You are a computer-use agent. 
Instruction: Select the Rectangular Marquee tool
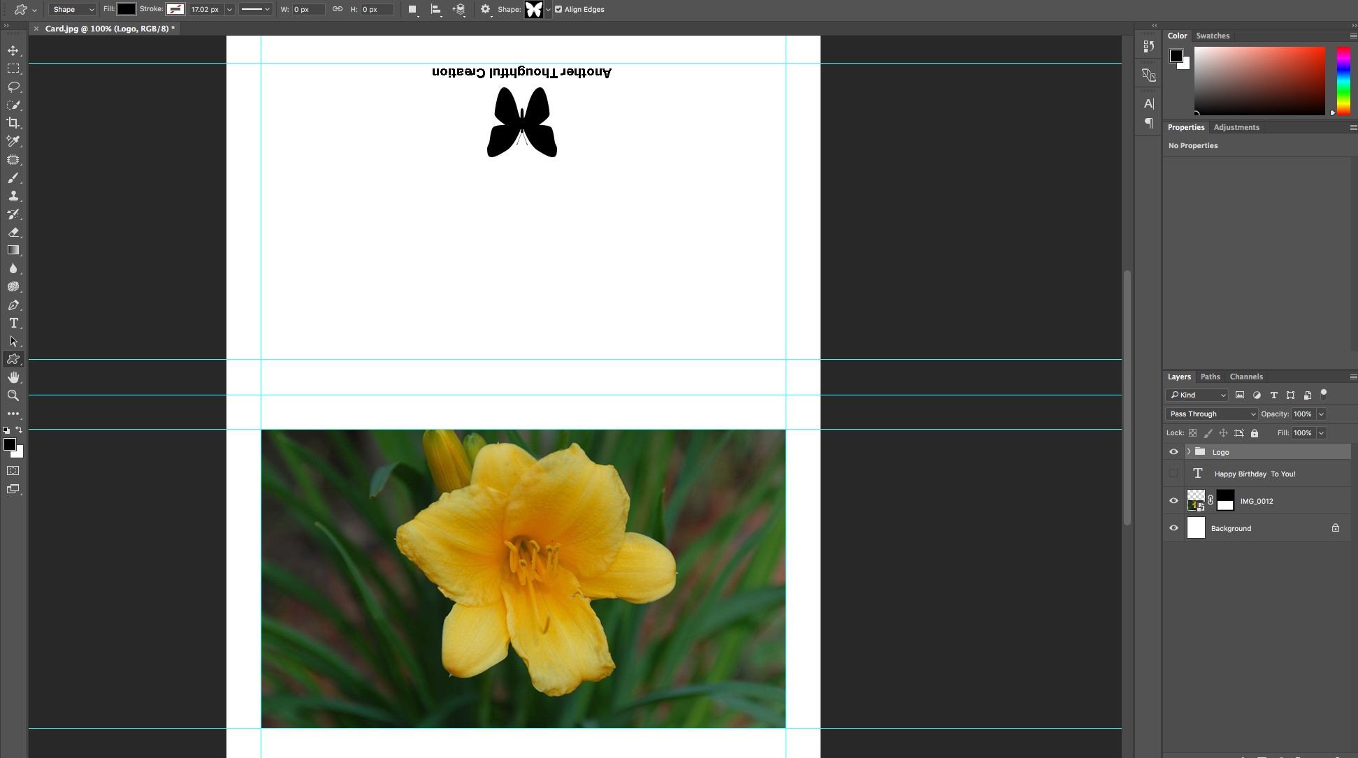[13, 68]
